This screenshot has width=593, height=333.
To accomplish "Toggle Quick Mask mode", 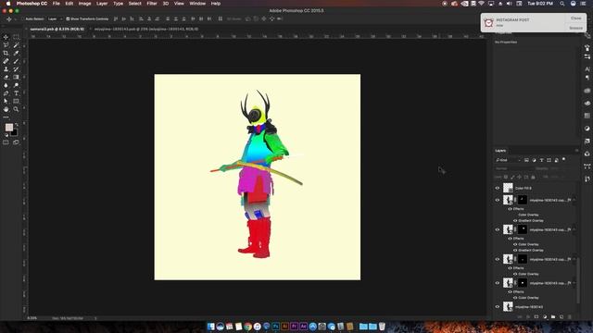I will coord(6,142).
